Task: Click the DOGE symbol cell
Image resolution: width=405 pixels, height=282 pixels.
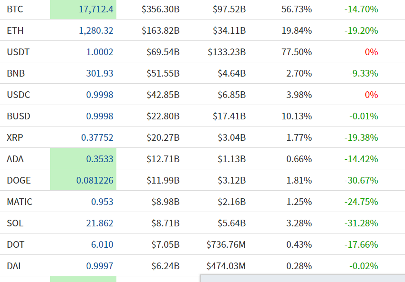Action: pyautogui.click(x=19, y=180)
